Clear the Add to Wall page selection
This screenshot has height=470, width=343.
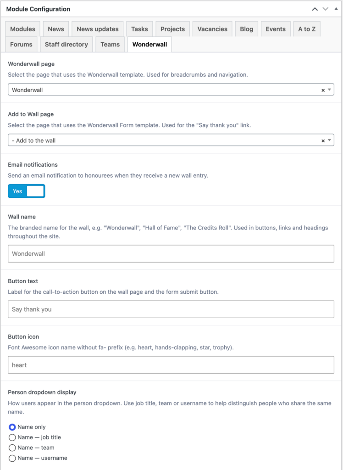(323, 140)
